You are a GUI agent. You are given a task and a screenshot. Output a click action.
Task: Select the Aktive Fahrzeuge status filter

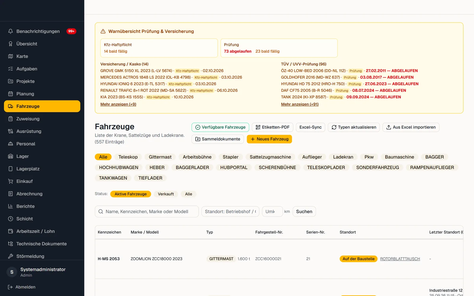point(131,194)
